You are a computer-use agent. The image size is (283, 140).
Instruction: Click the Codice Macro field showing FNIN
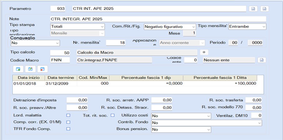(x=60, y=60)
